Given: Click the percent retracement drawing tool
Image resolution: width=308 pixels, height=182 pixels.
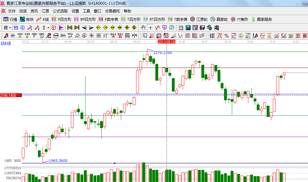Looking at the screenshot, I should (226, 36).
